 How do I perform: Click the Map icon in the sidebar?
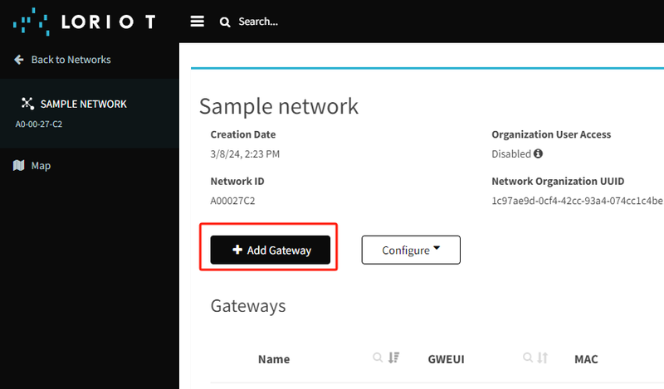pyautogui.click(x=19, y=166)
